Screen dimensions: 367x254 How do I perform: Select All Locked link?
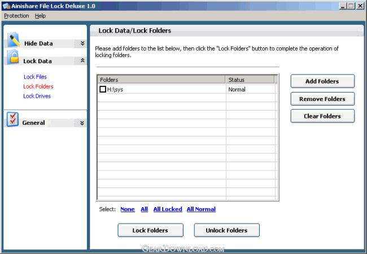pos(168,209)
